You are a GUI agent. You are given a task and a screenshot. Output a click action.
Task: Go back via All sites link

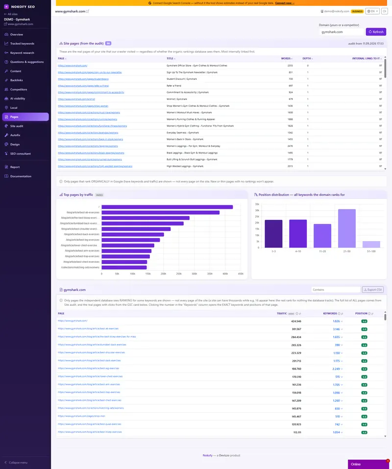[11, 14]
